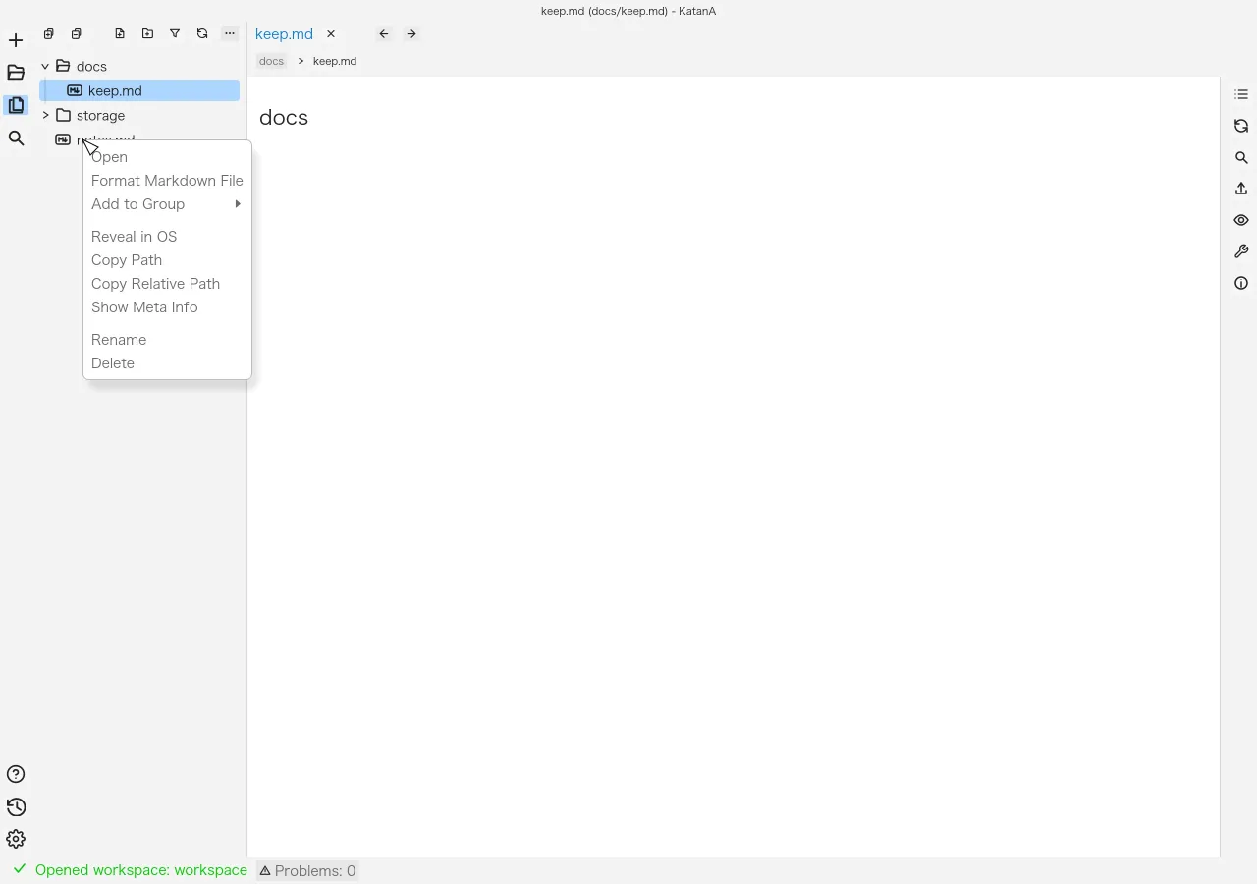Open the history clock icon at the bottom left

click(x=16, y=806)
